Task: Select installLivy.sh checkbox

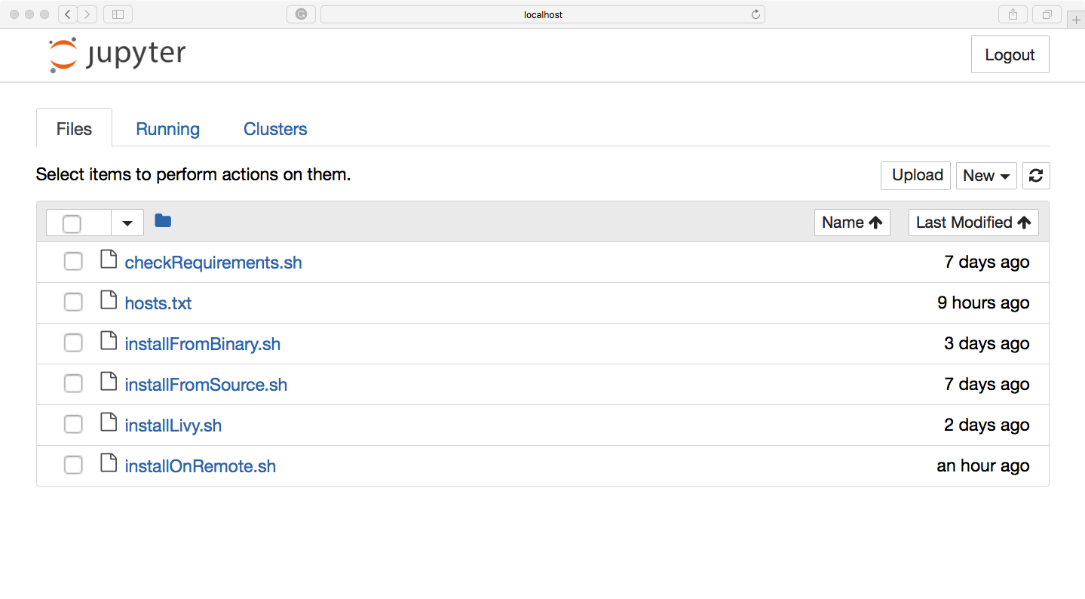Action: tap(73, 425)
